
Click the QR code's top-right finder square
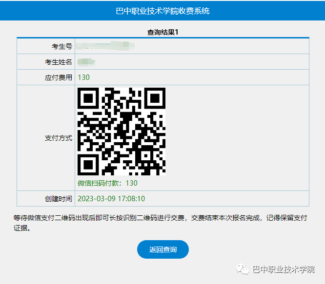click(155, 98)
